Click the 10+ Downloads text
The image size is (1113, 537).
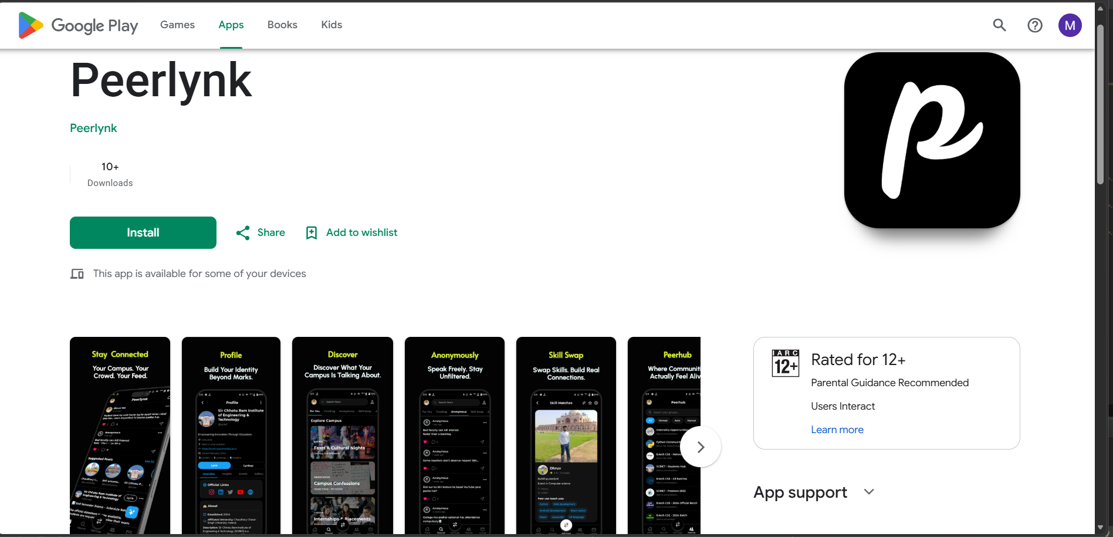(110, 175)
